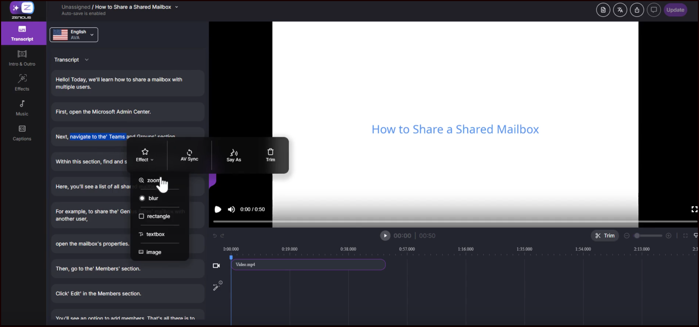
Task: Click the Trim trash icon in popup
Action: tap(270, 152)
